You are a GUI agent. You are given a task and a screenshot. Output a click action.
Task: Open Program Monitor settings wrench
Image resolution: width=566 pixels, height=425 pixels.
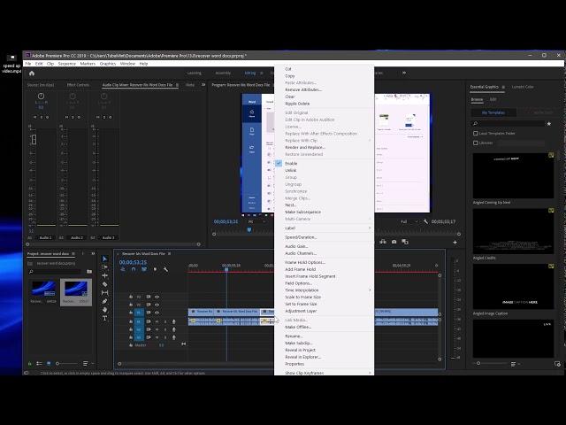pos(425,221)
